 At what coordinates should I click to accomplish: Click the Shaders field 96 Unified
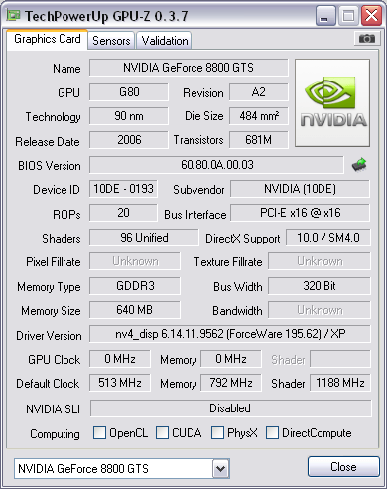[144, 238]
